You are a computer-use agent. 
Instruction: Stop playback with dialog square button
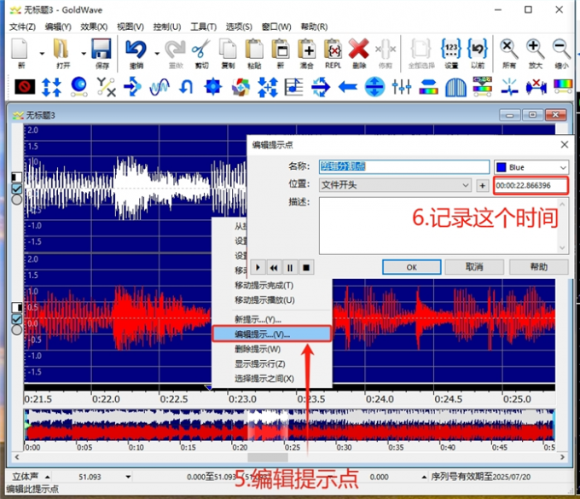click(x=306, y=267)
